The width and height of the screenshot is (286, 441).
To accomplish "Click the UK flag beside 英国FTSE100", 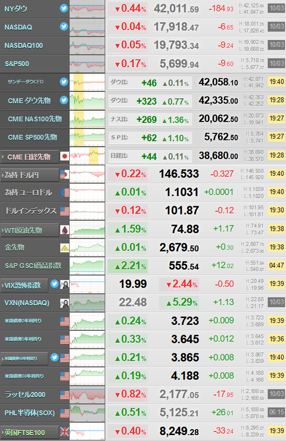I will (65, 431).
